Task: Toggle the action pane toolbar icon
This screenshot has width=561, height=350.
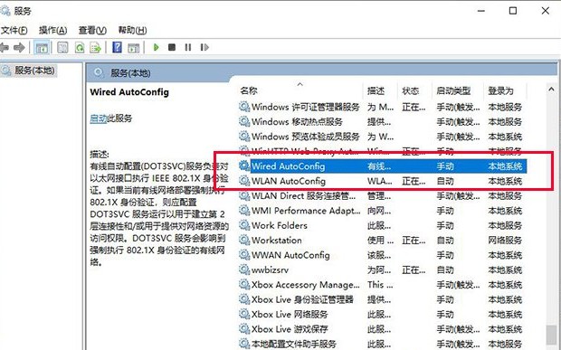Action: 133,47
